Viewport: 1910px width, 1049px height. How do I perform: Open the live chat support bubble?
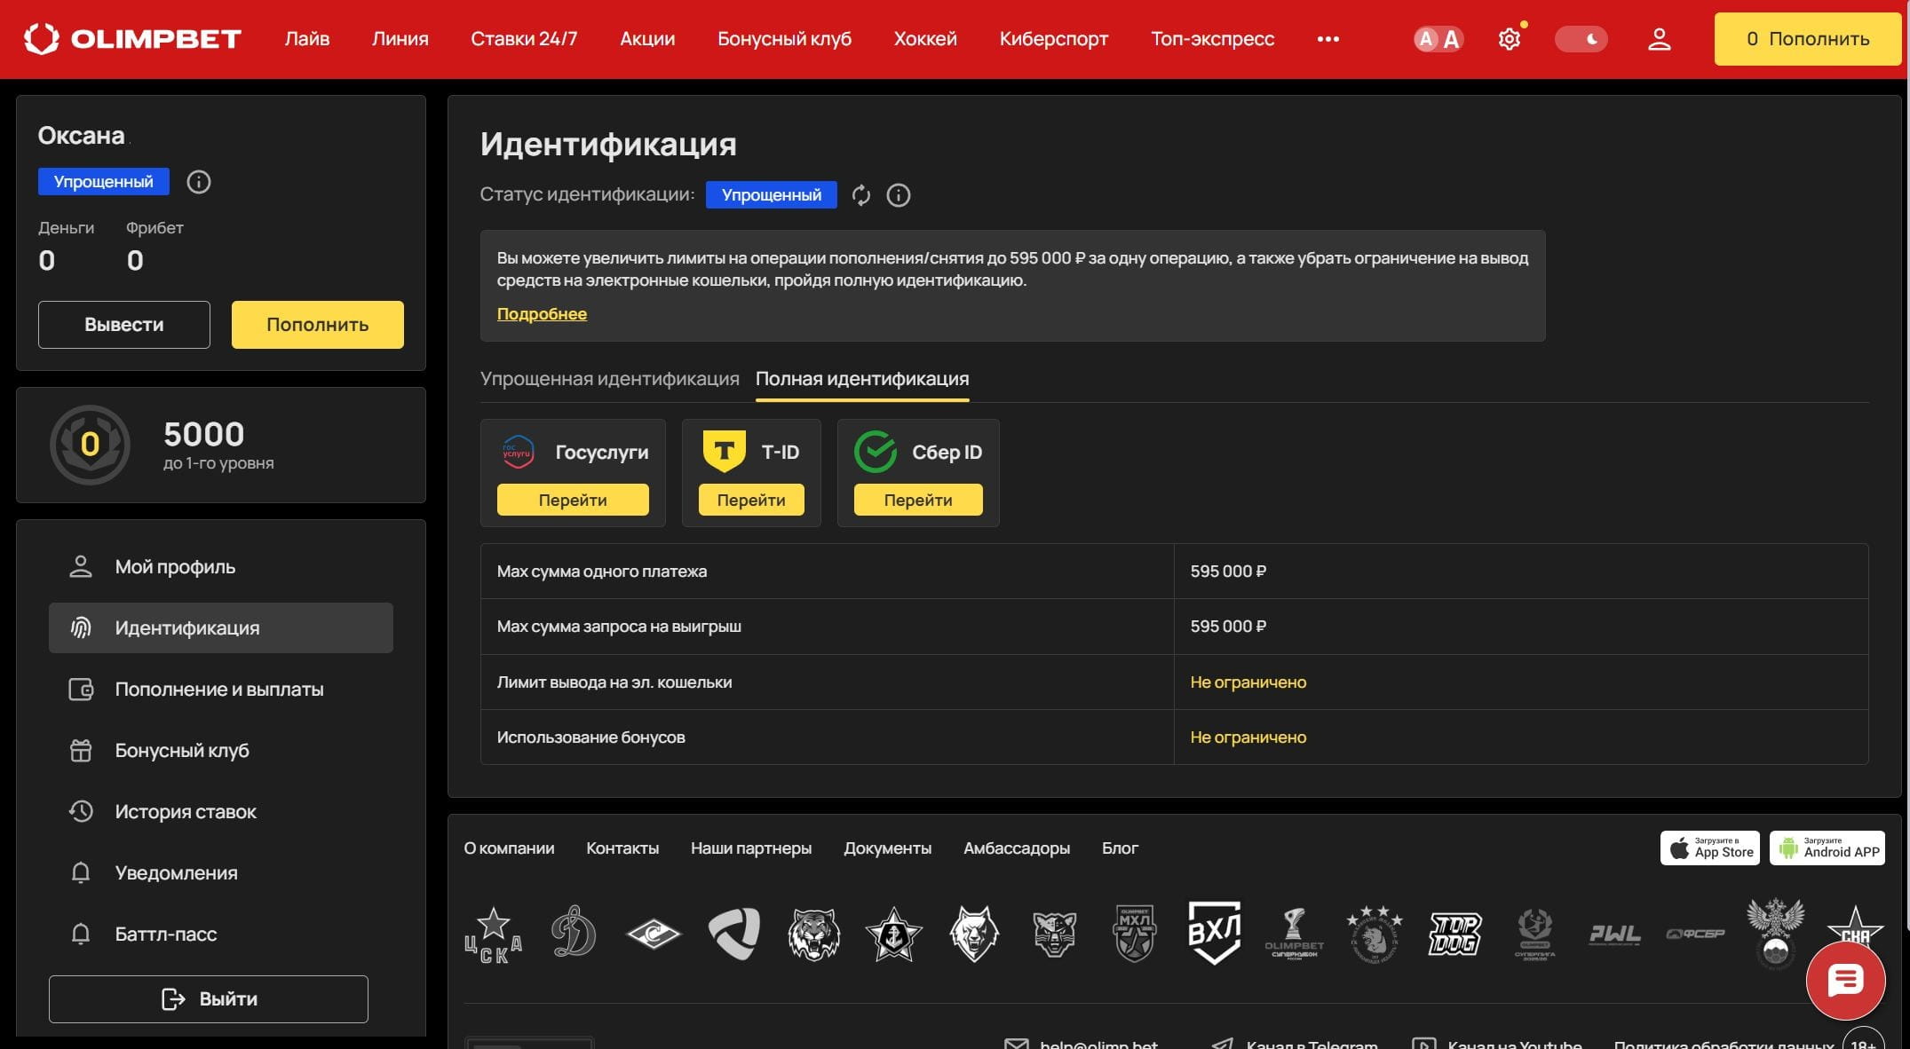[x=1846, y=981]
